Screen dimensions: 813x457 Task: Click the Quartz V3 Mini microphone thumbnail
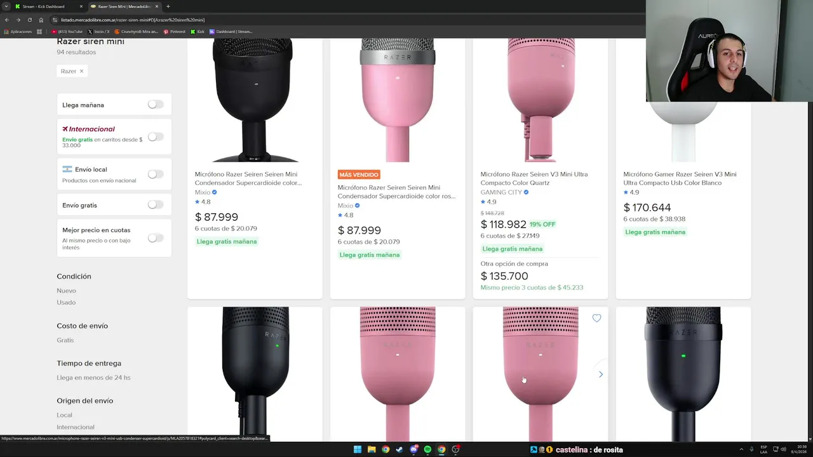541,100
